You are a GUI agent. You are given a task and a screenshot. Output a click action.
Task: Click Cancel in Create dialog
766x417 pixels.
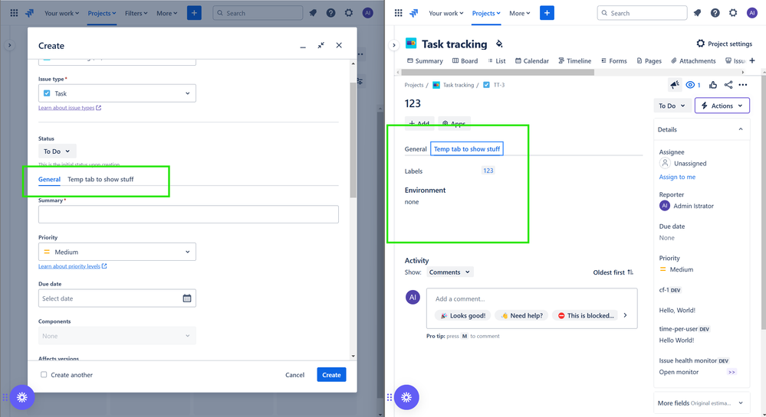294,375
